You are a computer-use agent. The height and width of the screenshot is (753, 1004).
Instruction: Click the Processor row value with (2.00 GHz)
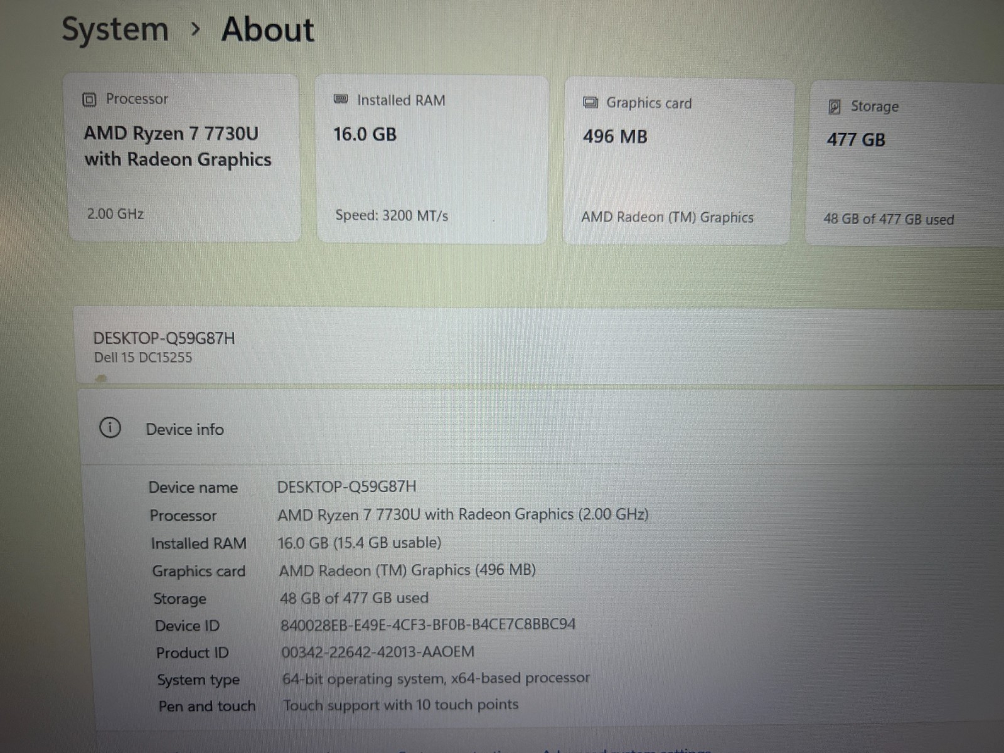pyautogui.click(x=463, y=515)
